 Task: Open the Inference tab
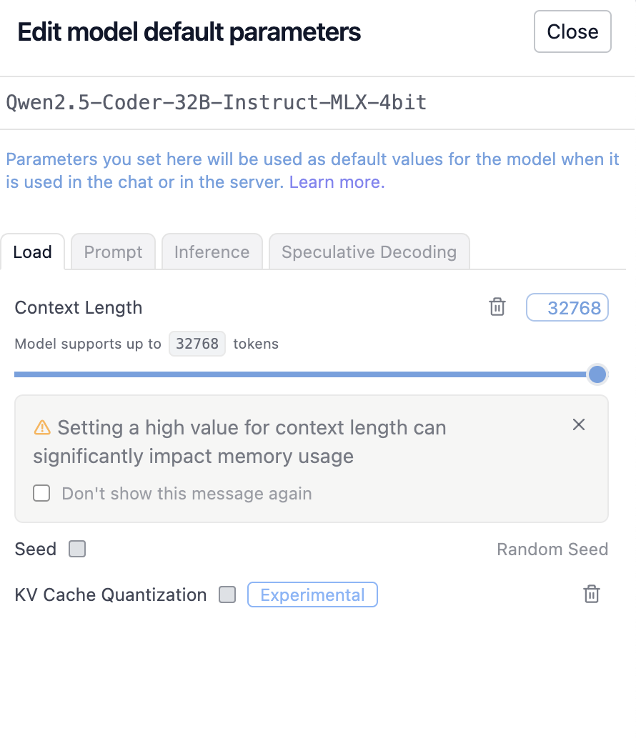pyautogui.click(x=212, y=252)
